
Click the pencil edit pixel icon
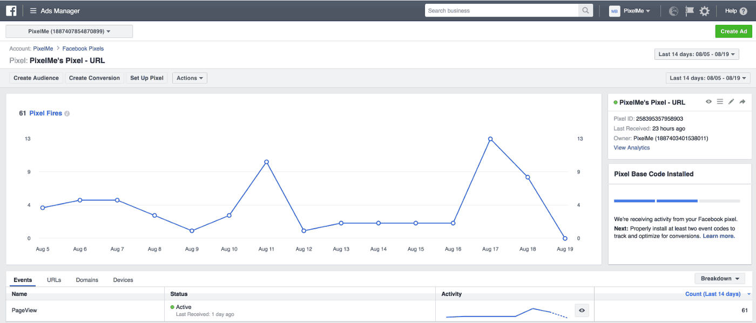(x=731, y=102)
